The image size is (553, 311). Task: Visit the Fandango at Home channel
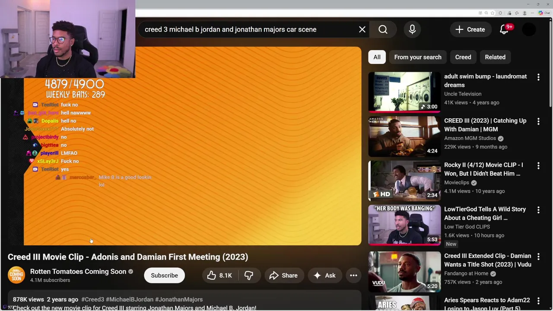click(x=466, y=273)
